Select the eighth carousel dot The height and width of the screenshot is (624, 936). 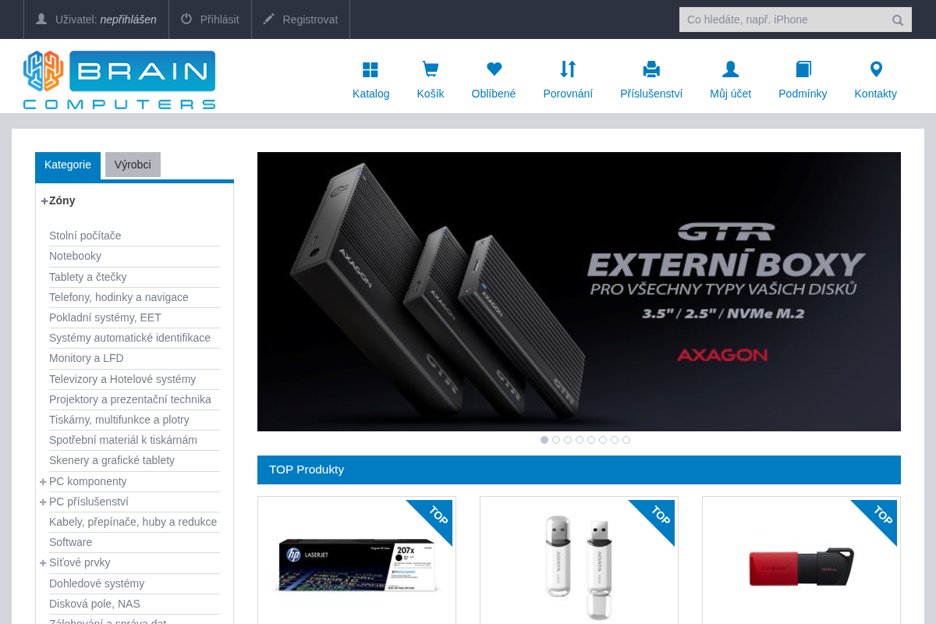point(626,440)
